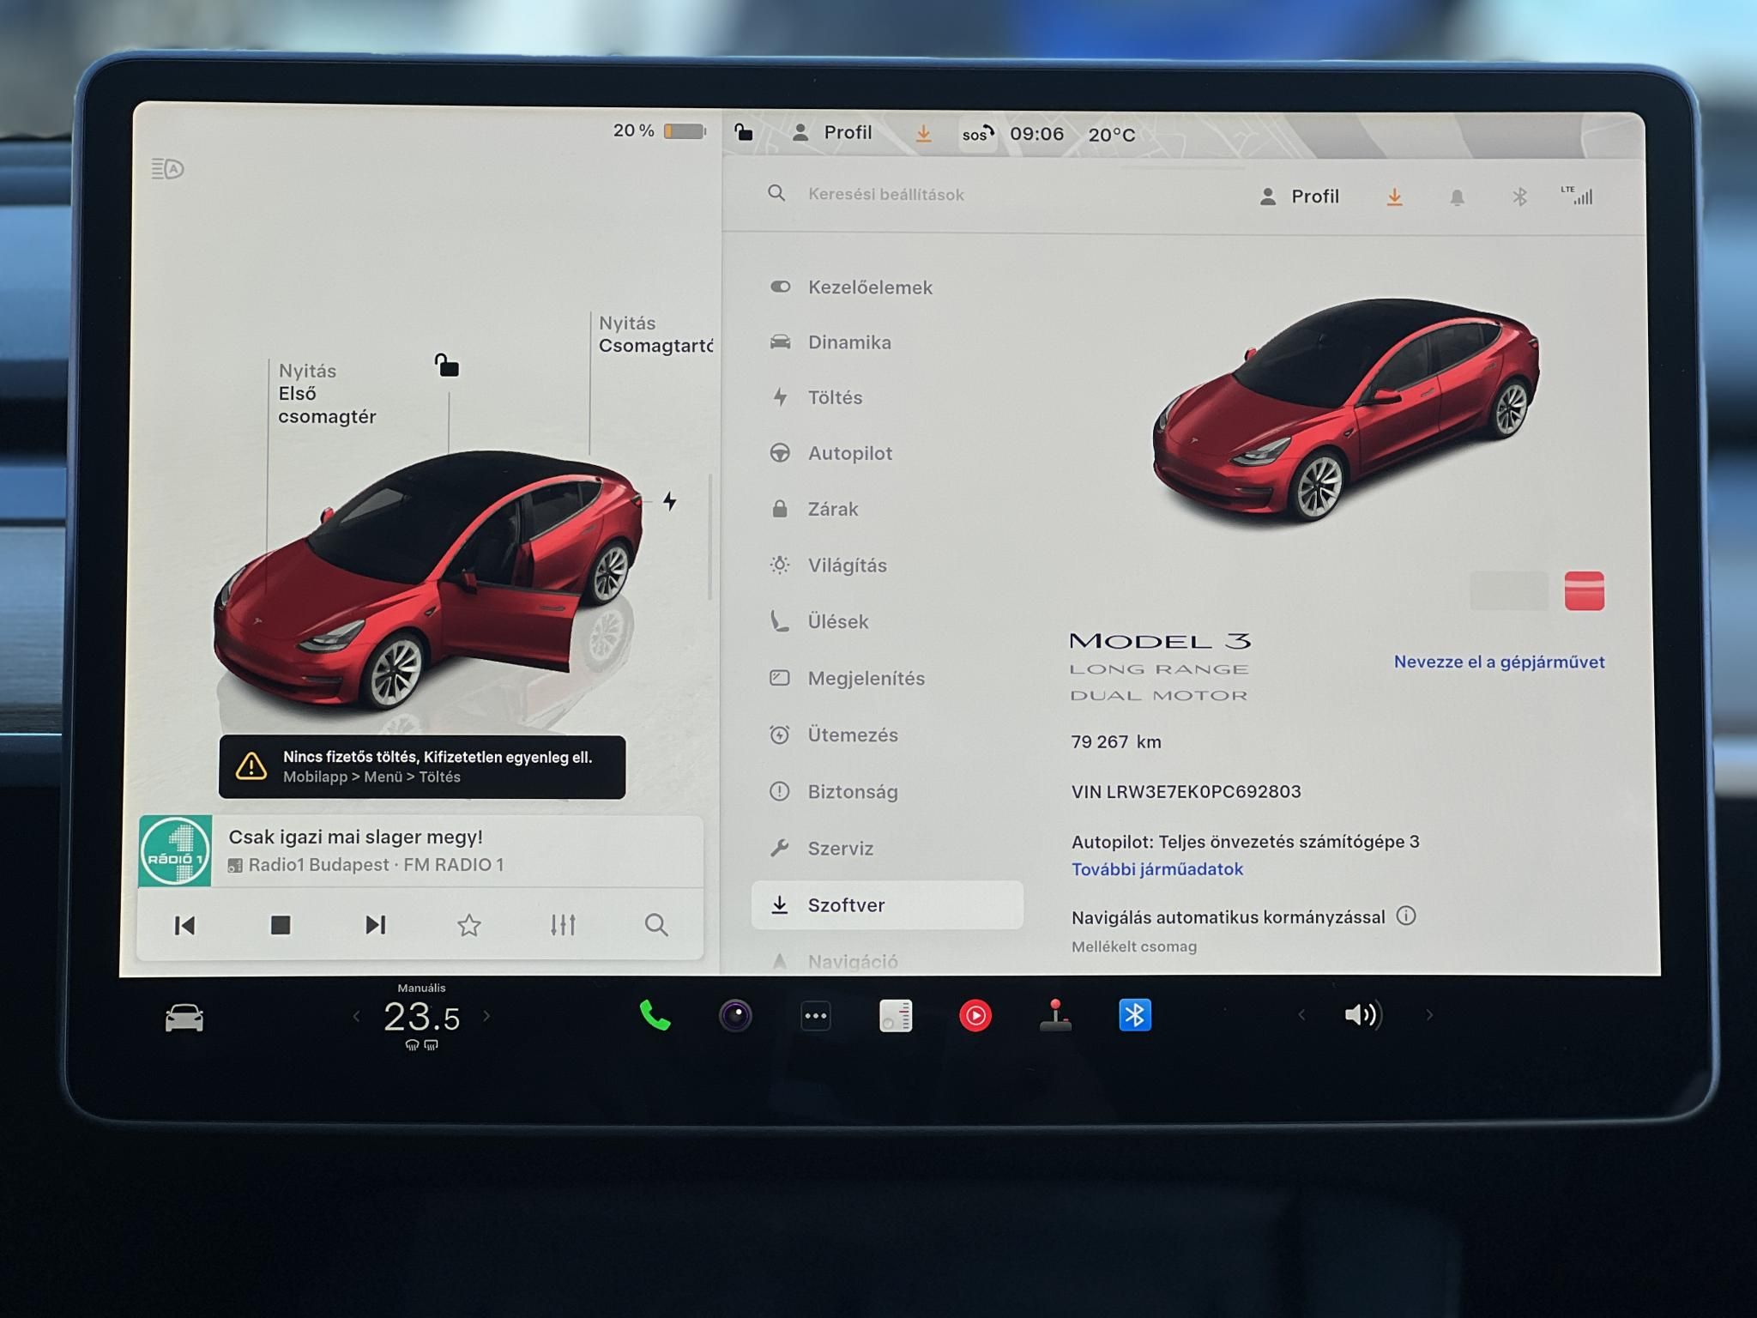Click Radio 1 station thumbnail
This screenshot has width=1757, height=1318.
point(176,850)
